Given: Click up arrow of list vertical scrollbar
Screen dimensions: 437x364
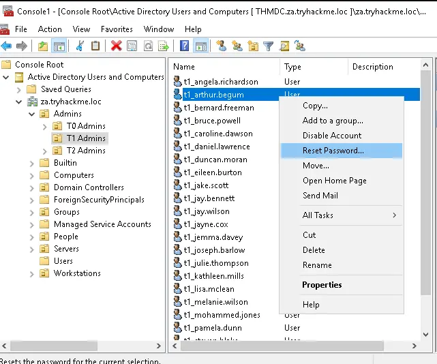Looking at the screenshot, I should (x=425, y=65).
